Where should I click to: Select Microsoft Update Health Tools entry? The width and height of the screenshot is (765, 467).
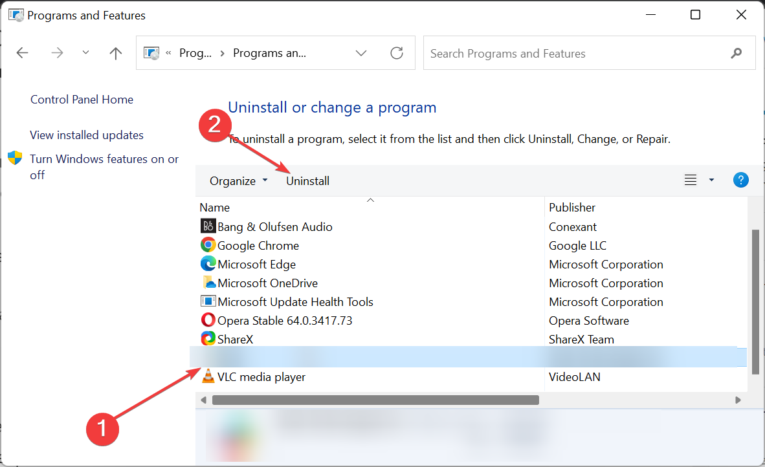coord(296,302)
